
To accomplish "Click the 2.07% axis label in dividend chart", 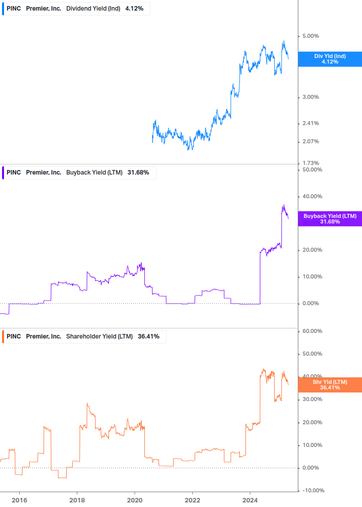I will (x=311, y=141).
